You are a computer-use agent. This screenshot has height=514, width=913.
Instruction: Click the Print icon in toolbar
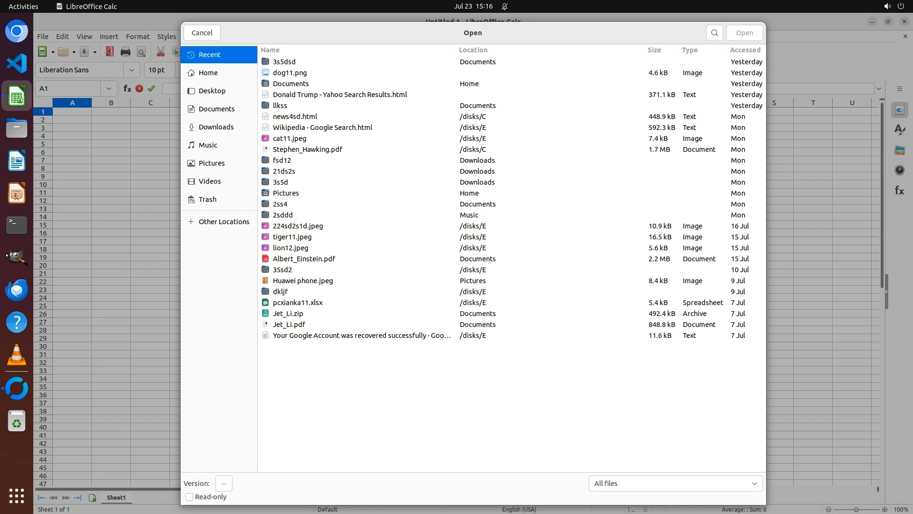pos(126,52)
